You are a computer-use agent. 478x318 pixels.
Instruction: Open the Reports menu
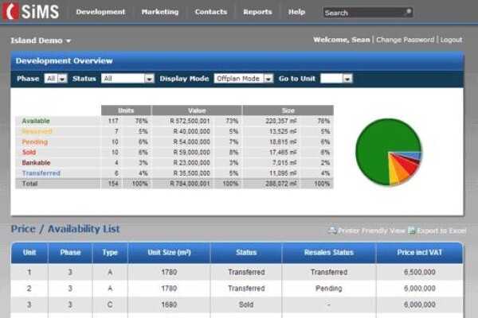tap(257, 12)
